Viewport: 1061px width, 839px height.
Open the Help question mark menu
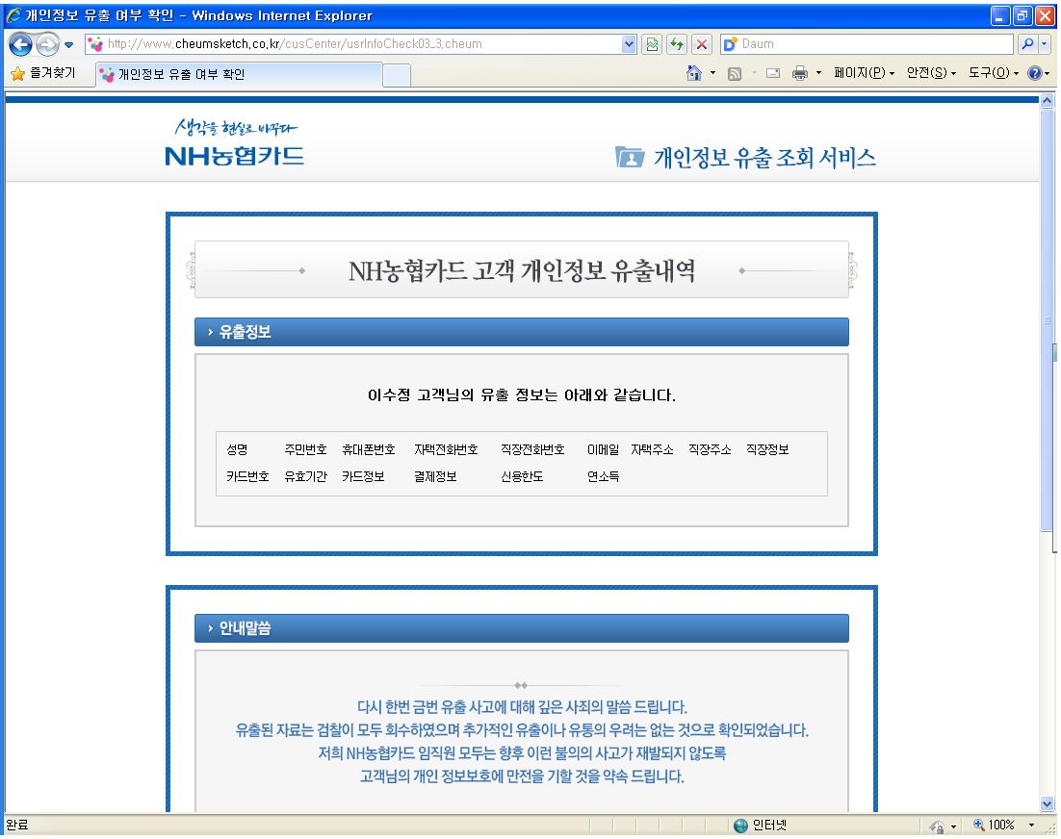[1038, 73]
